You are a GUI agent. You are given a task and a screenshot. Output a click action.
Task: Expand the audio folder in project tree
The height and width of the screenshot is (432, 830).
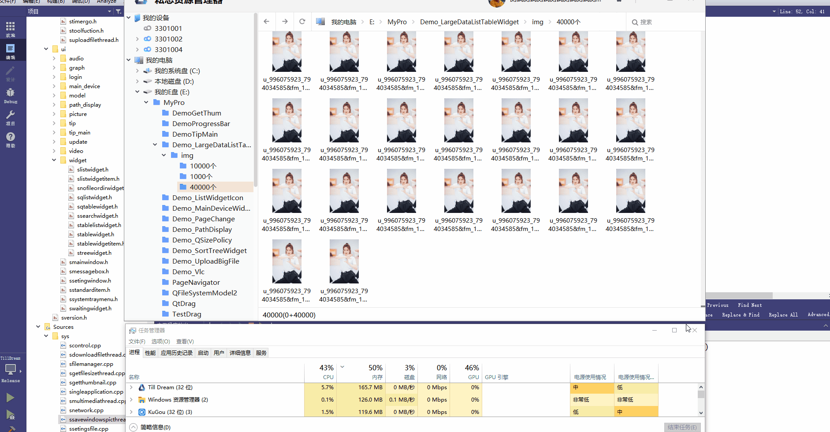(54, 58)
